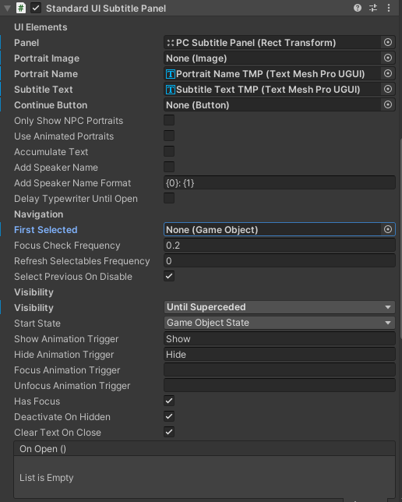Click the inspector vertical scrollbar

point(400,239)
